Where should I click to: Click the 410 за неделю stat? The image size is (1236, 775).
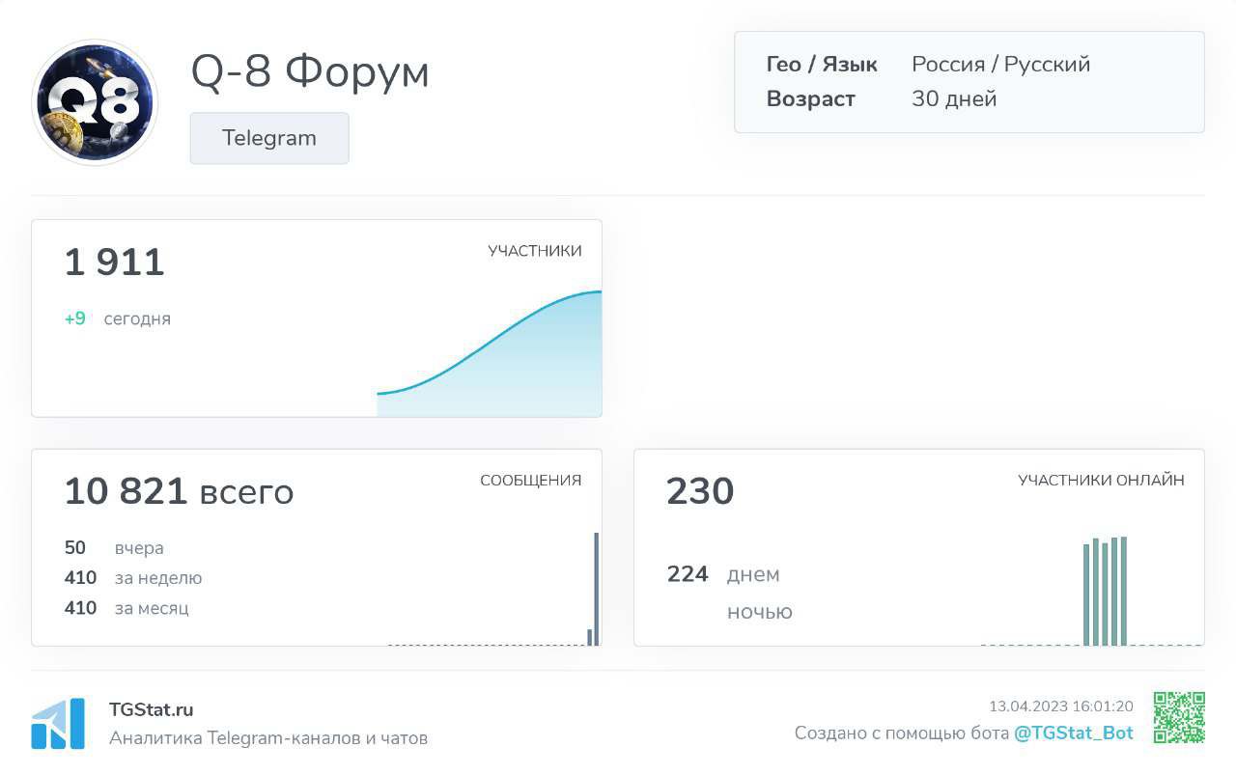133,578
